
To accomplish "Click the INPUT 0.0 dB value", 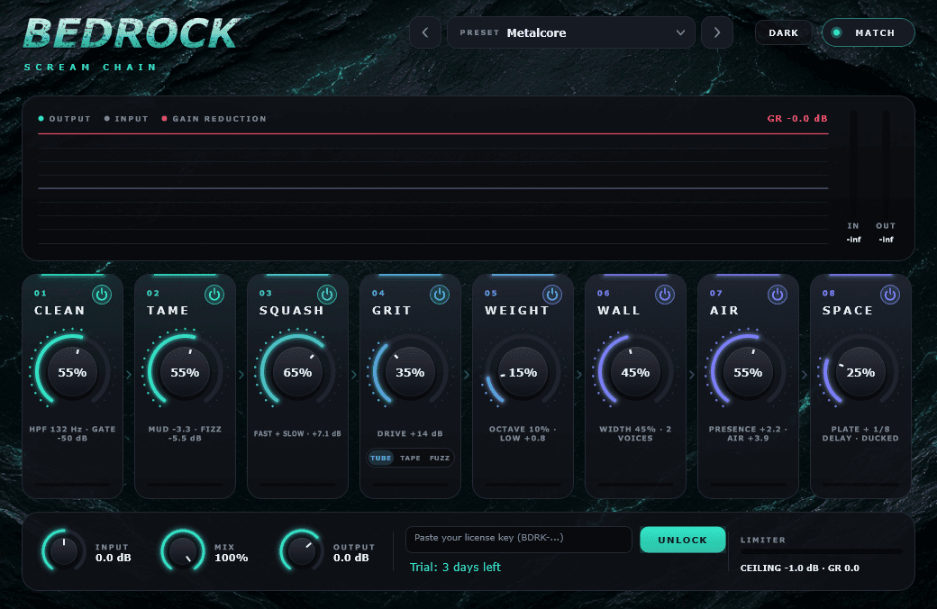I will [113, 558].
